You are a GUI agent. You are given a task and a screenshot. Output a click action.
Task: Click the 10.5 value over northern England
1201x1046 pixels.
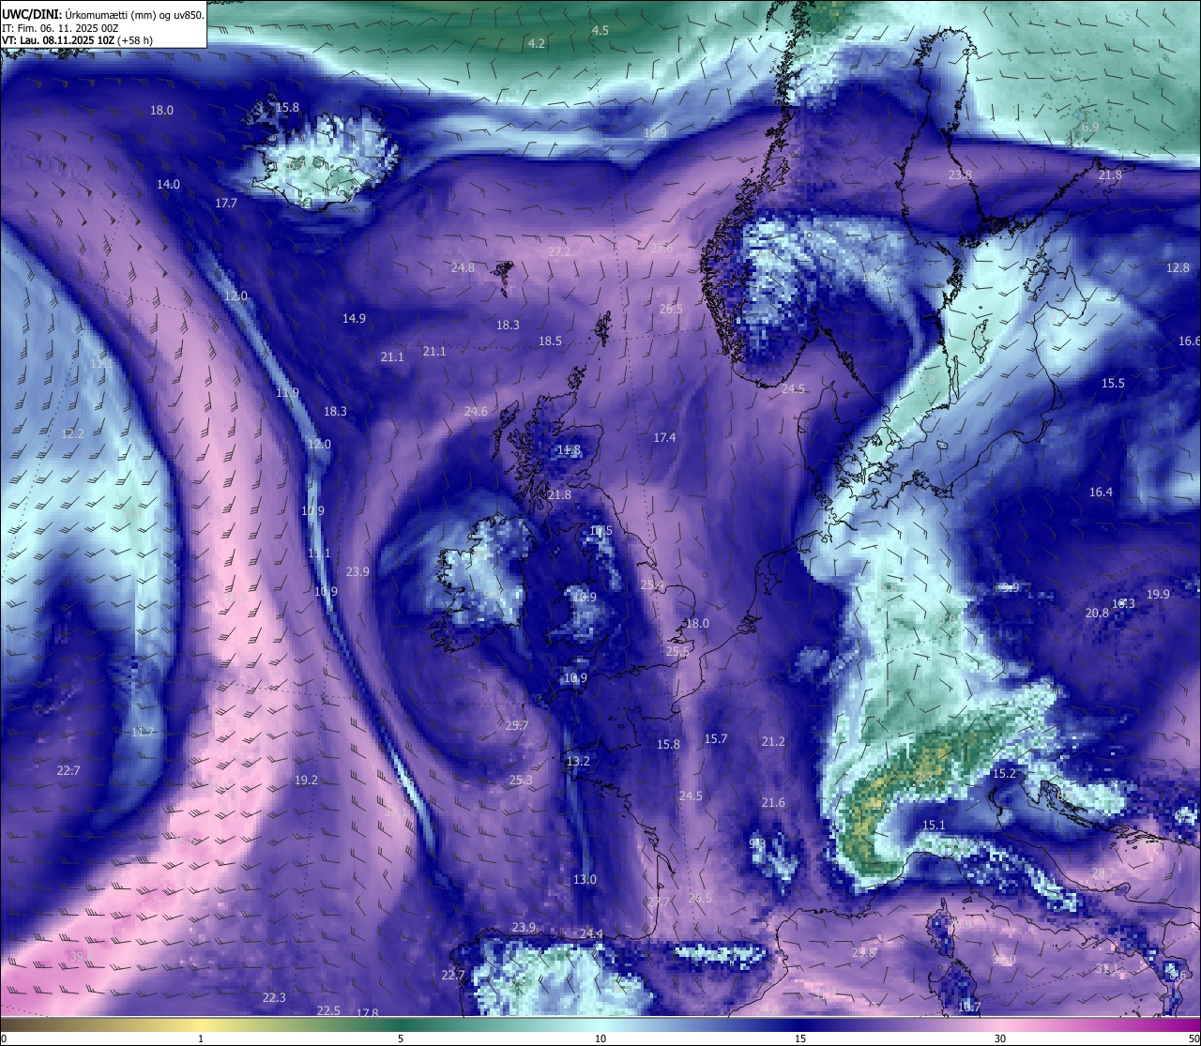[600, 530]
